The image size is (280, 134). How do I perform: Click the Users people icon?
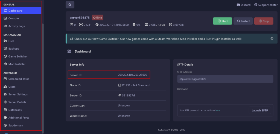[x=5, y=87]
